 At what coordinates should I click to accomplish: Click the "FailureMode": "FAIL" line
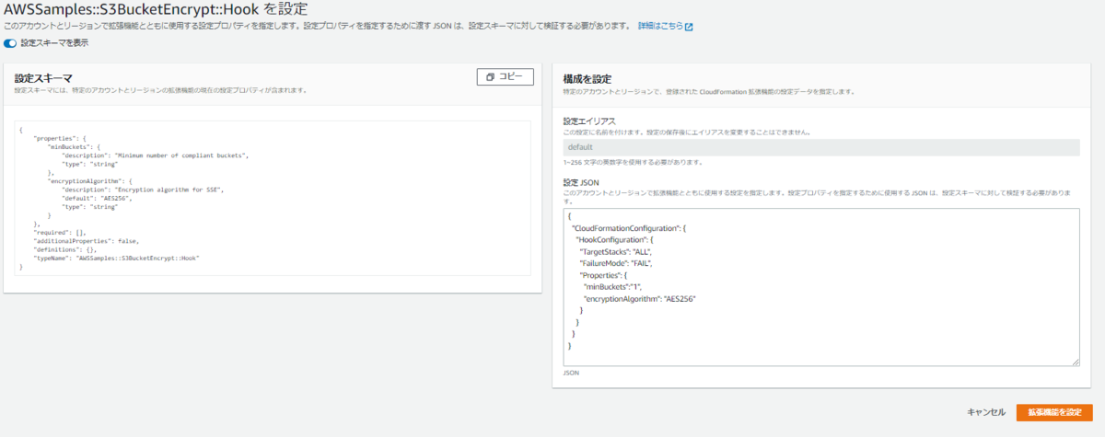click(x=618, y=262)
